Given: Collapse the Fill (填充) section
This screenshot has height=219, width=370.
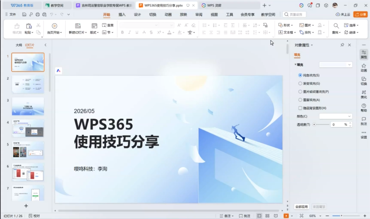Looking at the screenshot, I should 295,65.
